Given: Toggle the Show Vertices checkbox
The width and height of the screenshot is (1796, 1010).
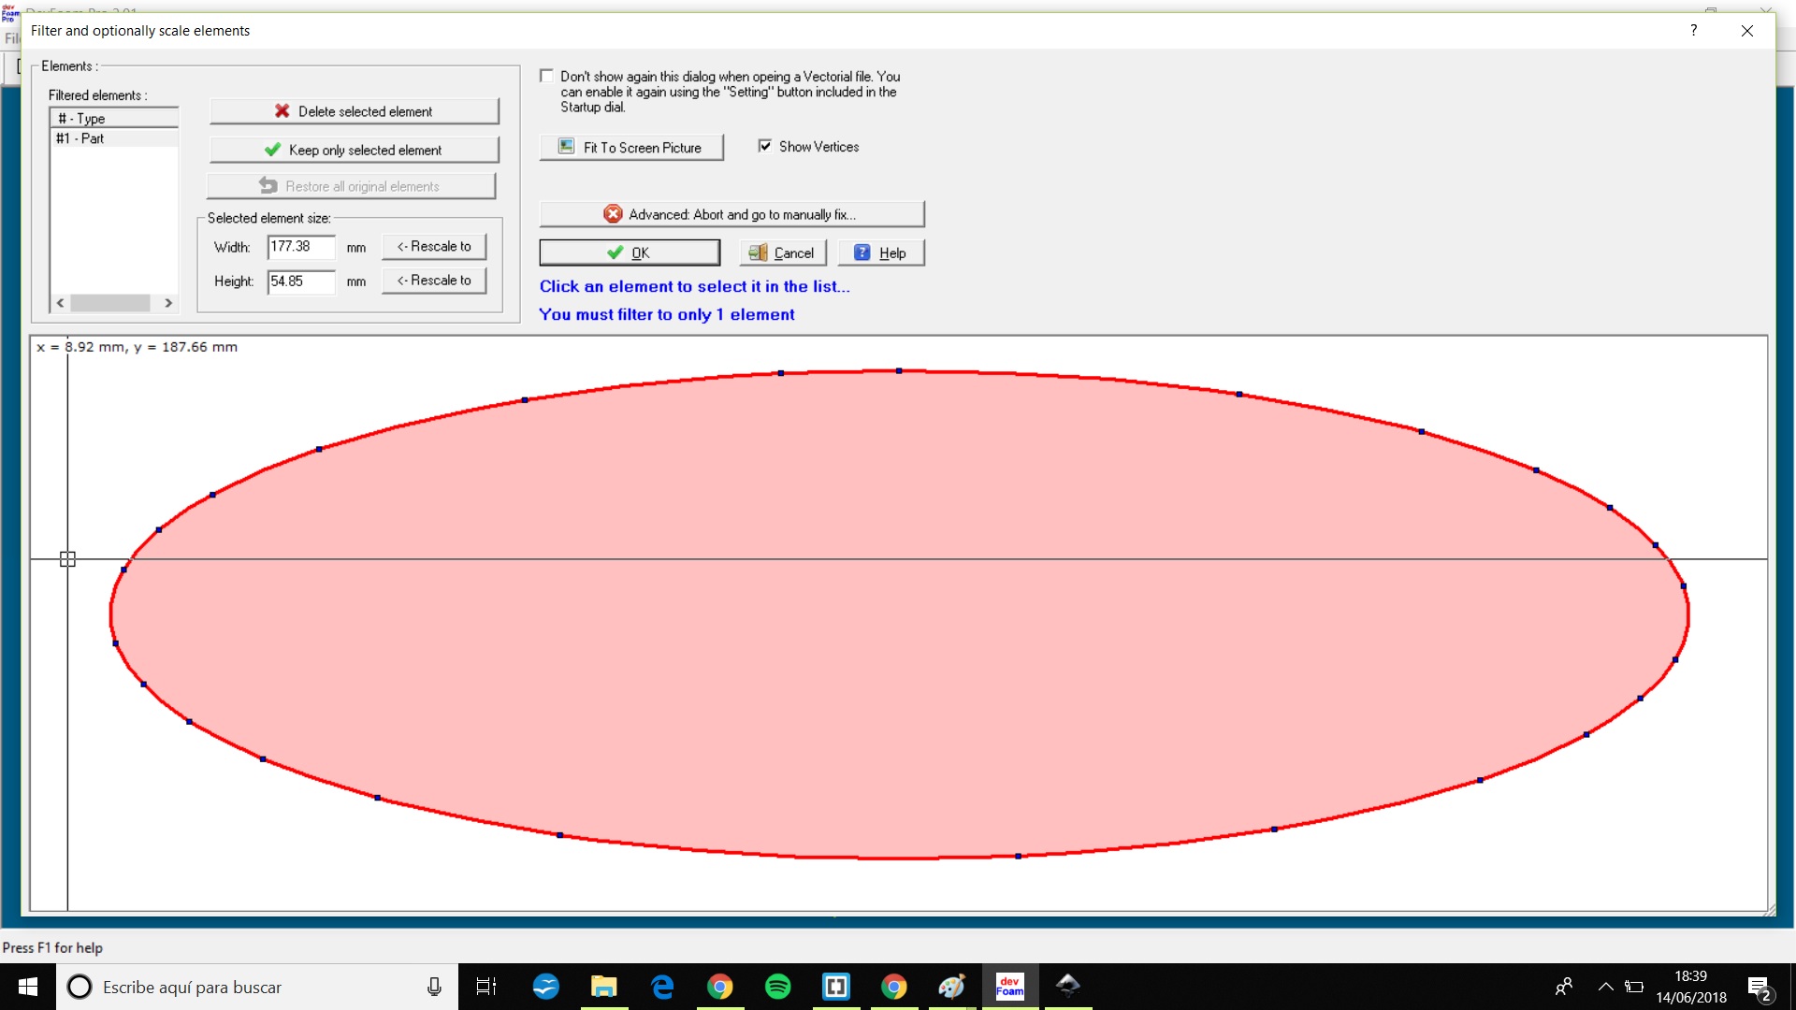Looking at the screenshot, I should [765, 146].
